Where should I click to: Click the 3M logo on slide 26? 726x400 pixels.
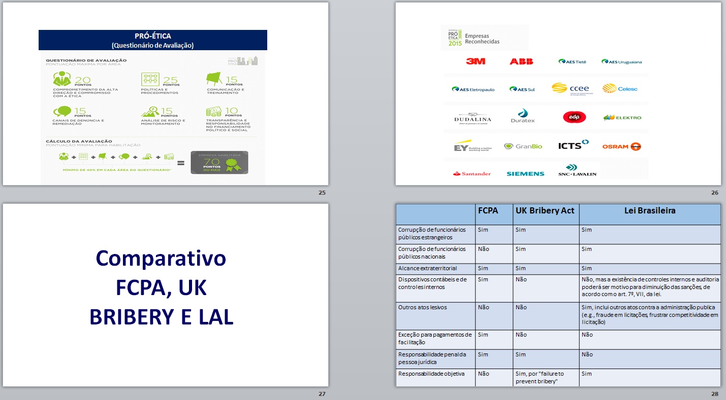pos(476,61)
